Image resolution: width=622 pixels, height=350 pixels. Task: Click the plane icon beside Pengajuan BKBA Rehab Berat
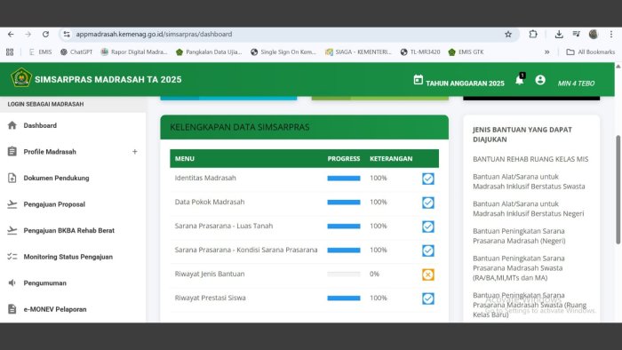click(x=12, y=230)
